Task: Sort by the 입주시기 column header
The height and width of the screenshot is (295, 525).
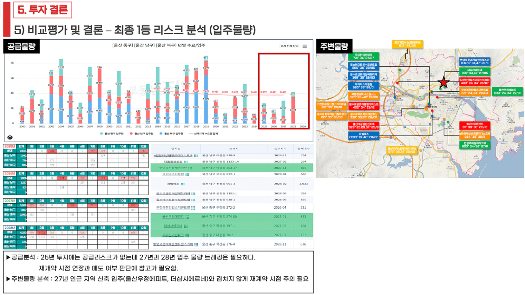Action: pos(280,149)
